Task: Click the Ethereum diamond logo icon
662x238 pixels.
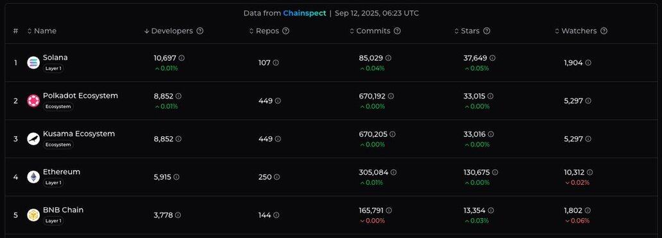Action: pyautogui.click(x=33, y=177)
